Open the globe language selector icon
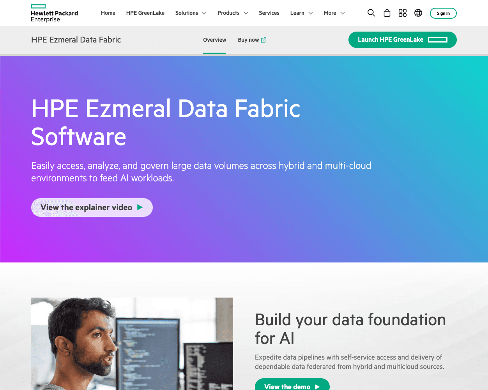488x390 pixels. coord(418,13)
